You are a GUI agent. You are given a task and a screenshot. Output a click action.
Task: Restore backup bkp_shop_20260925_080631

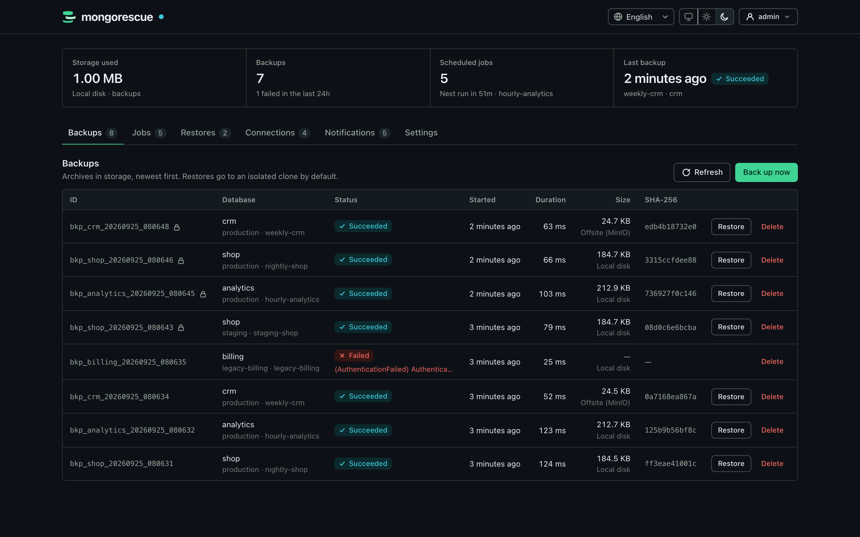coord(731,464)
